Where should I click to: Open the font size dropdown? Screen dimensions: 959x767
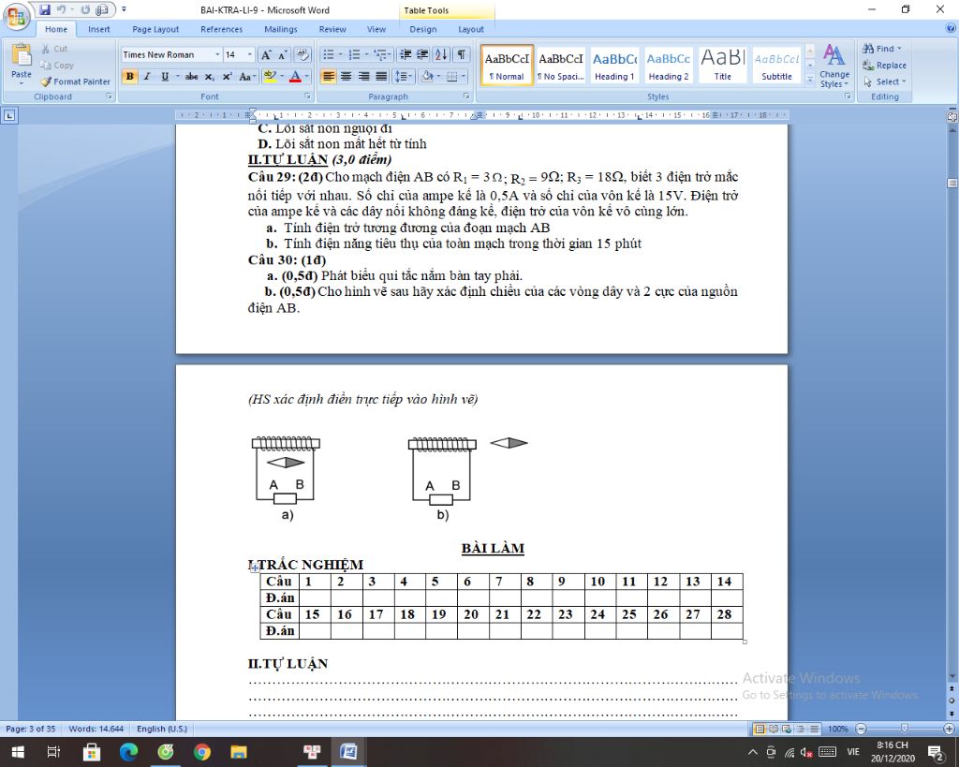coord(249,54)
